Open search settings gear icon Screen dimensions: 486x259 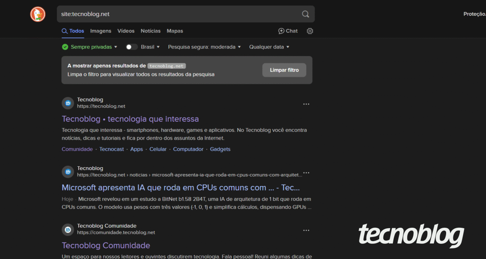tap(310, 31)
